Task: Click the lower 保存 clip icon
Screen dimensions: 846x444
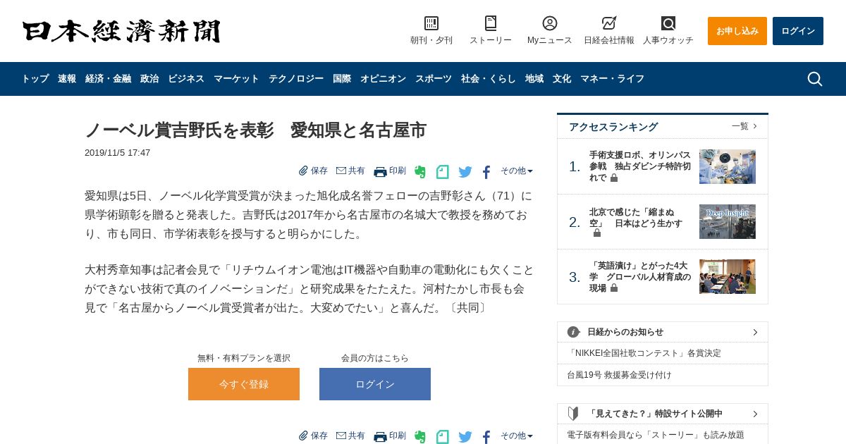Action: [303, 436]
